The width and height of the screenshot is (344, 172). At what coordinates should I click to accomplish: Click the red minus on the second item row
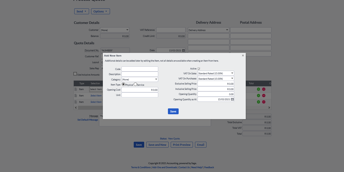[264, 95]
